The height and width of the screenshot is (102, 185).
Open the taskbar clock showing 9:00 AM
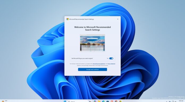[181, 101]
